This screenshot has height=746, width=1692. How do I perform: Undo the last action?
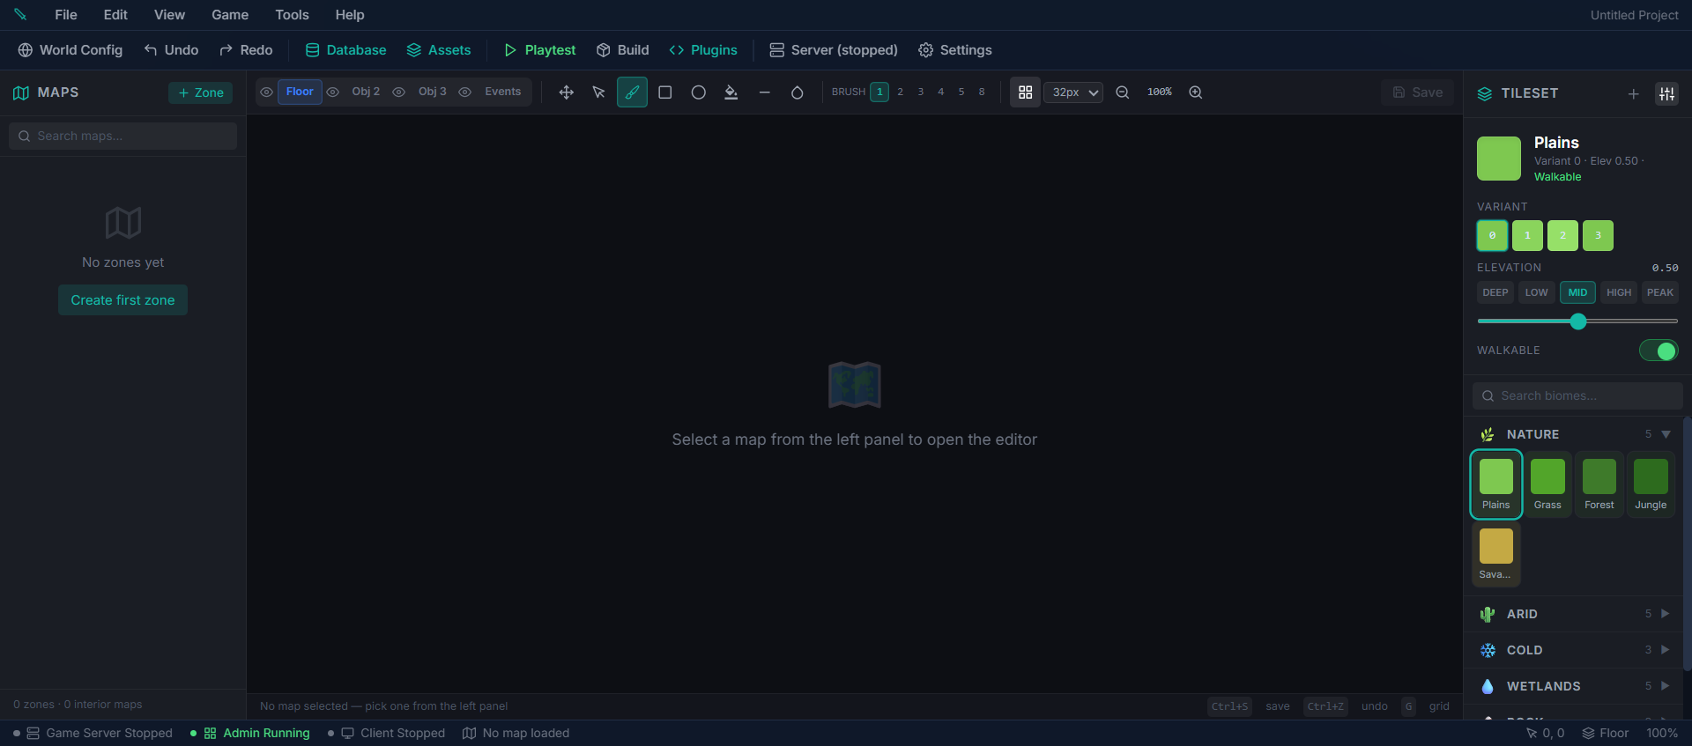click(x=172, y=50)
